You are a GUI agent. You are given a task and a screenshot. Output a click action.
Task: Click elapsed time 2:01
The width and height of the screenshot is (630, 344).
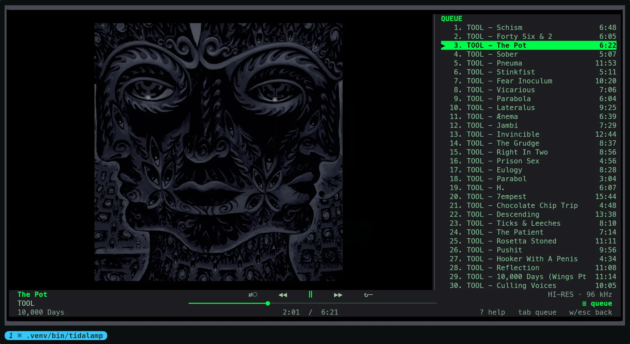[x=291, y=312]
